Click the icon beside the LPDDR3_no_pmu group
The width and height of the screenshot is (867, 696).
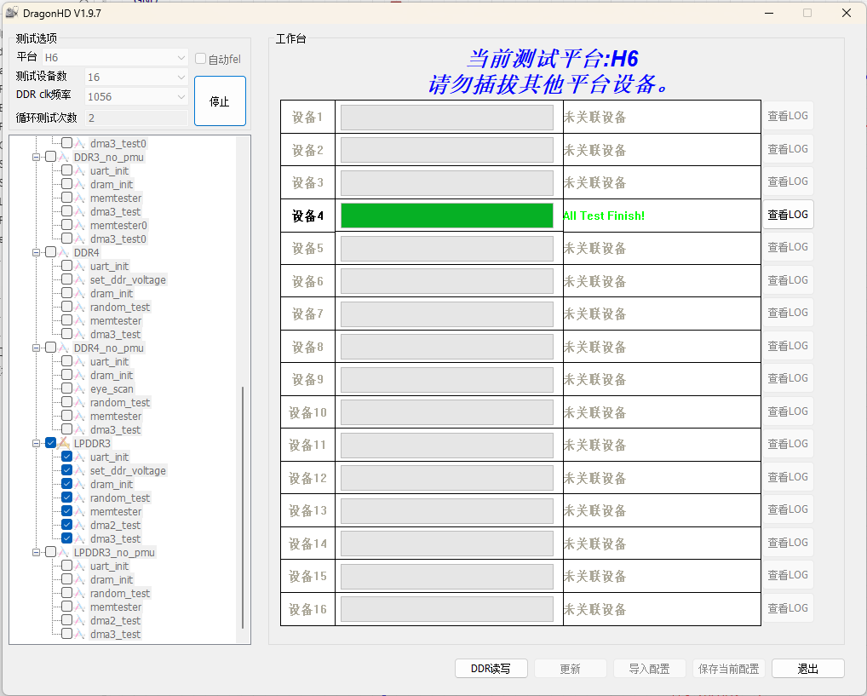click(65, 552)
